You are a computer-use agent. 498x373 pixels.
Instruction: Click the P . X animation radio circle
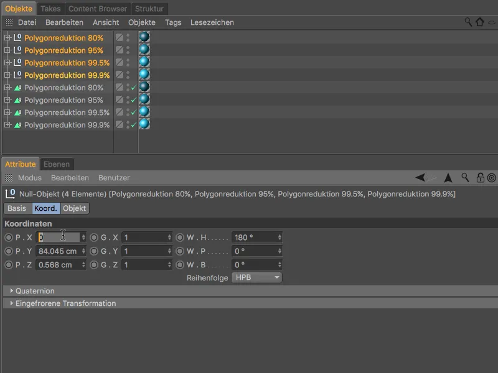click(9, 237)
